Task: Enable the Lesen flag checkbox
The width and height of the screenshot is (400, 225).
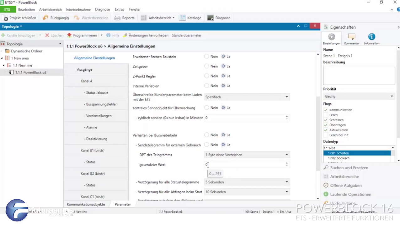Action: click(326, 115)
